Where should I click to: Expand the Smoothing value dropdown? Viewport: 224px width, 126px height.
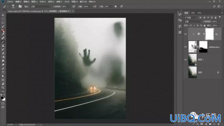(x=112, y=6)
